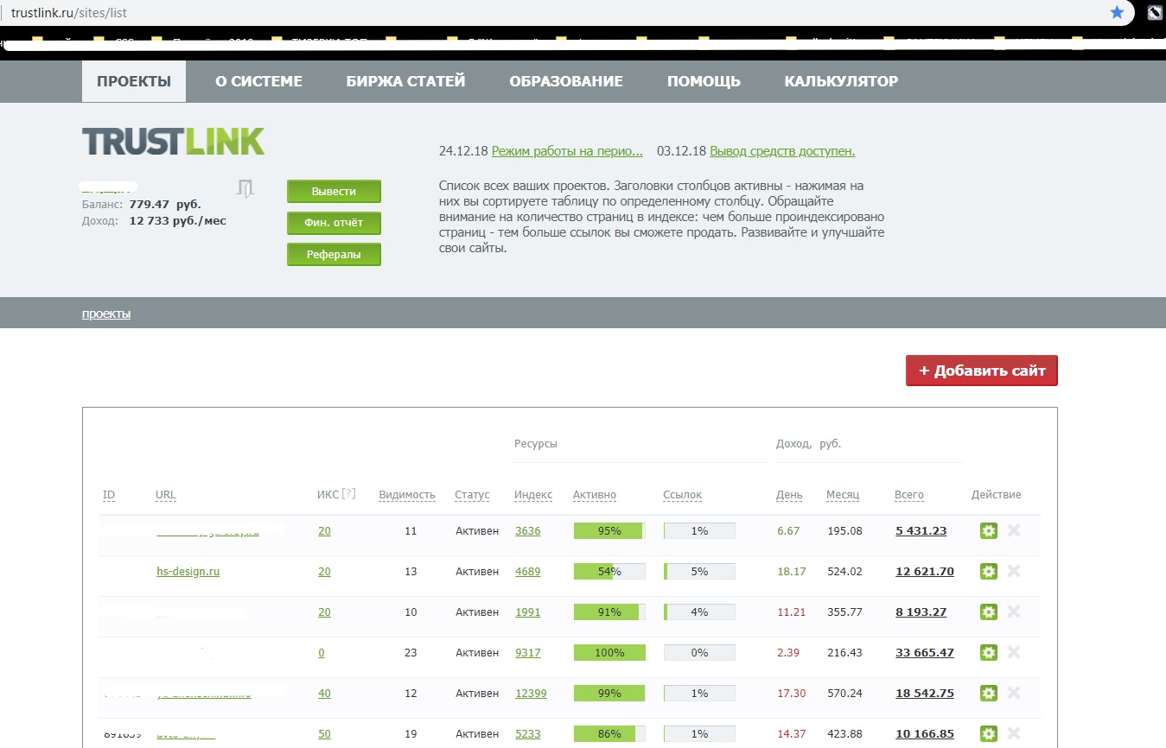1166x748 pixels.
Task: Sort table by ID column
Action: [x=109, y=495]
